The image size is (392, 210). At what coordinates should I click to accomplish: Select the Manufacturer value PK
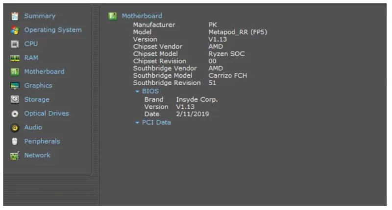[213, 25]
